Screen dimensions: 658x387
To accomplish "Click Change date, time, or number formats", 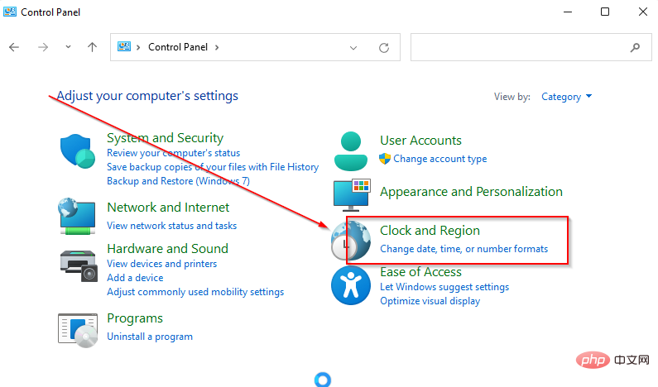I will click(x=463, y=249).
